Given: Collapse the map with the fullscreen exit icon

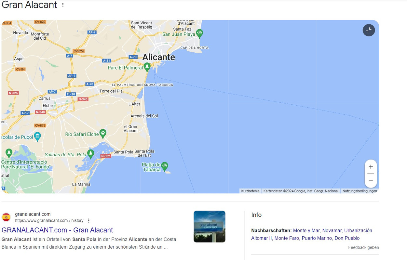Looking at the screenshot, I should coord(369,30).
